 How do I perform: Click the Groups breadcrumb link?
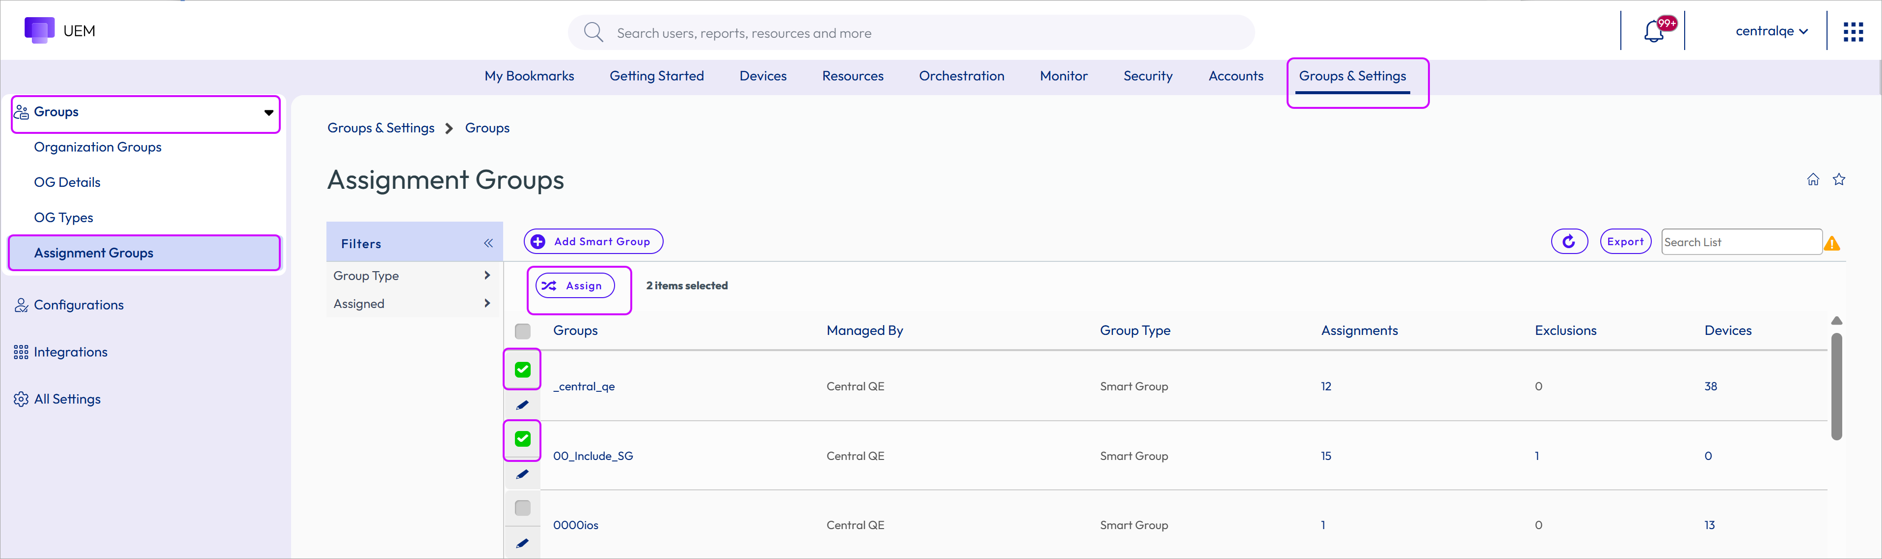[487, 127]
